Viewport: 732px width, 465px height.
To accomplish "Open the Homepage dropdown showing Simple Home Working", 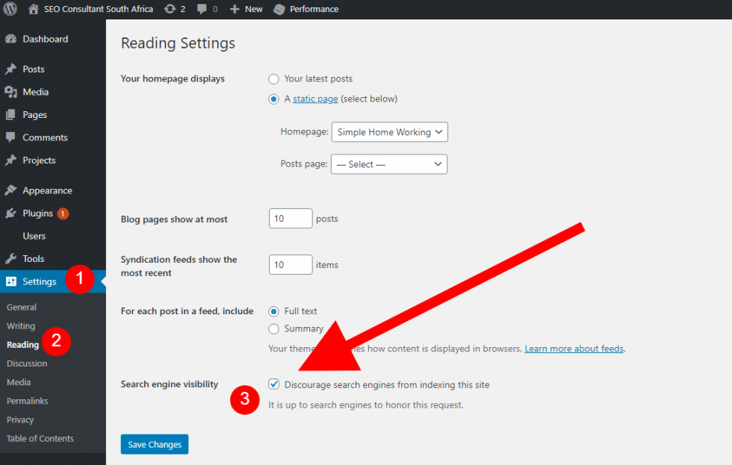I will [x=389, y=132].
